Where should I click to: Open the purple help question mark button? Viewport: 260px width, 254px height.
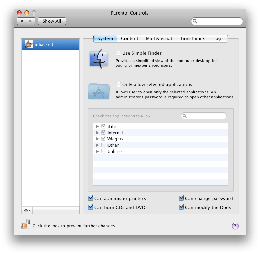click(x=235, y=226)
